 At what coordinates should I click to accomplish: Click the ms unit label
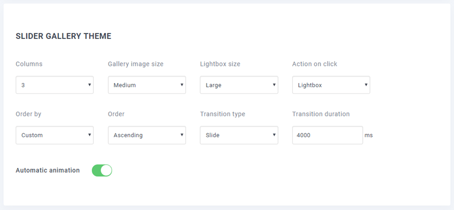click(369, 135)
